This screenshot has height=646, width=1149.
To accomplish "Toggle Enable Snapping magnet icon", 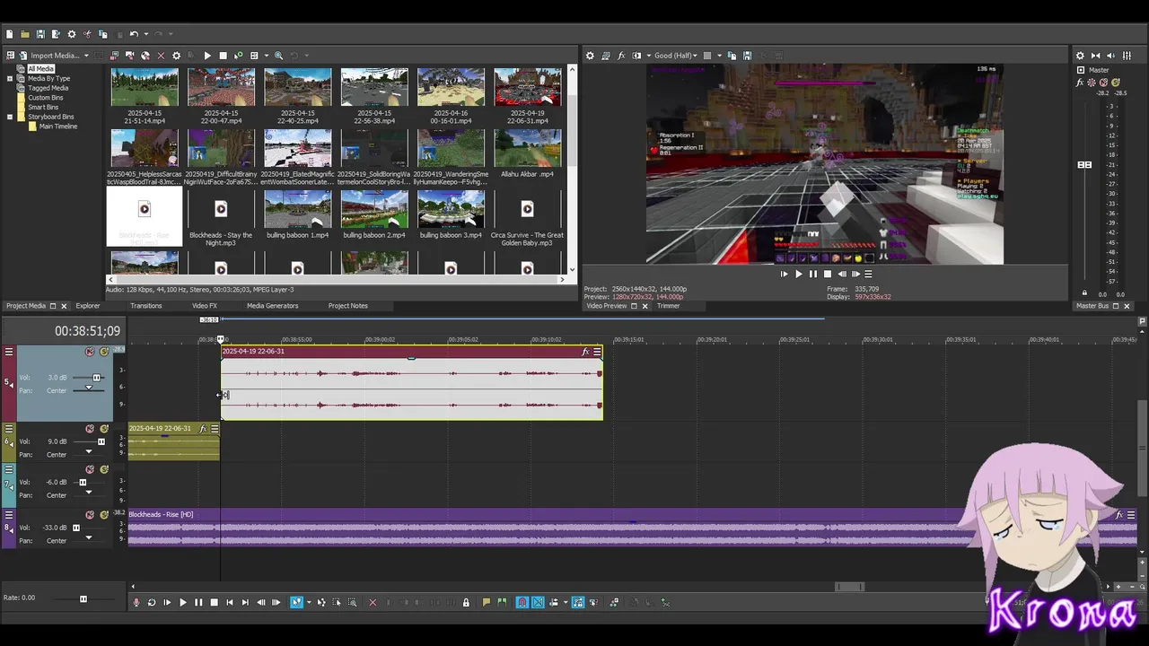I will 522,603.
